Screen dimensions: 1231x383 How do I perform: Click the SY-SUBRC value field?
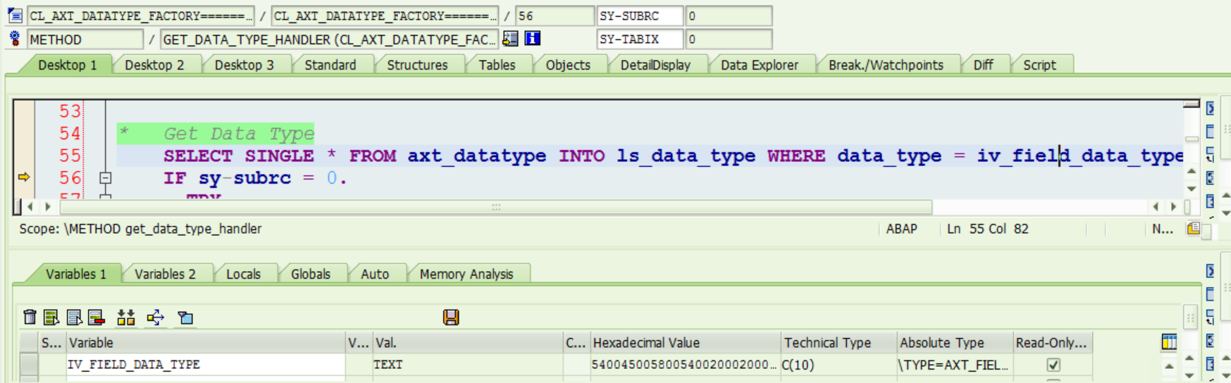[x=729, y=15]
